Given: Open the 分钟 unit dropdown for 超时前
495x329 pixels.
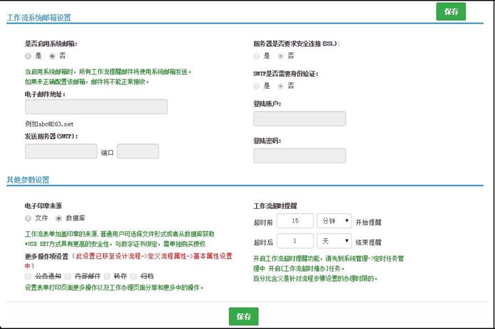Looking at the screenshot, I should pyautogui.click(x=334, y=221).
